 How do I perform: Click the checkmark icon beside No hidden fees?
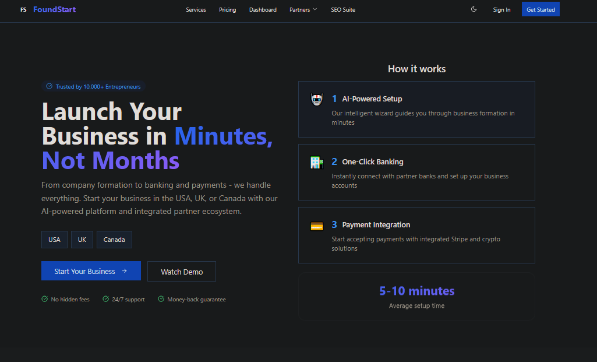(x=44, y=299)
